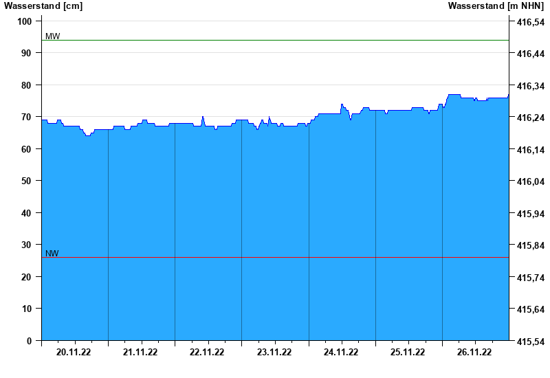Select the 50 value on the left axis

pyautogui.click(x=27, y=181)
